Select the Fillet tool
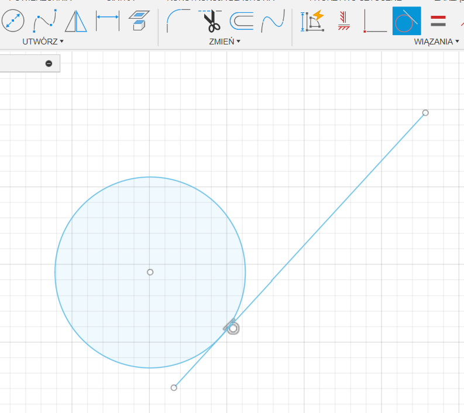 (x=178, y=22)
